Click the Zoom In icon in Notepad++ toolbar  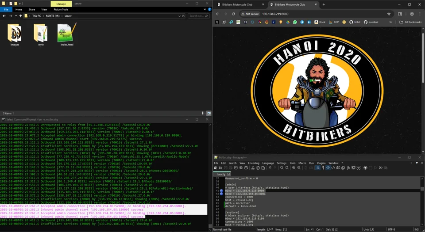[294, 168]
